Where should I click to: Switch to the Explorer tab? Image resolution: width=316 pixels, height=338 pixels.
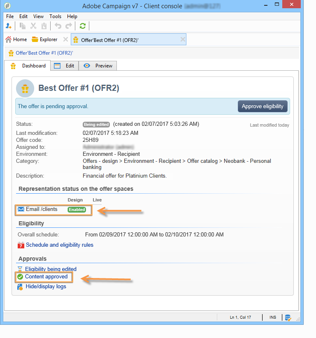point(45,39)
